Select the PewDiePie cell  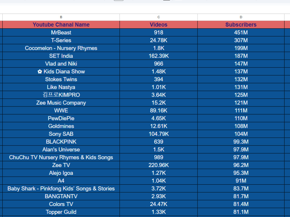pos(61,118)
